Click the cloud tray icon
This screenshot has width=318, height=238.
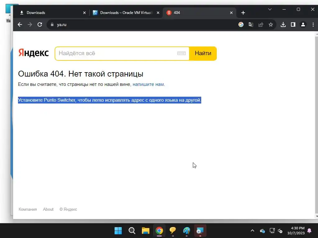click(262, 231)
